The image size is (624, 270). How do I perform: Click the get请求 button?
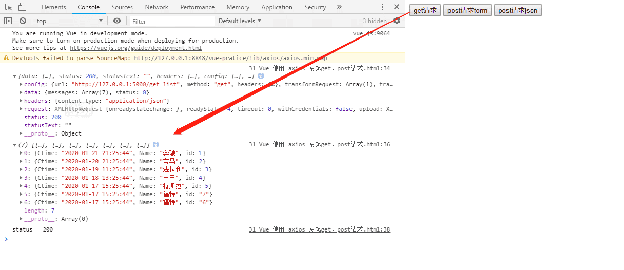coord(425,10)
